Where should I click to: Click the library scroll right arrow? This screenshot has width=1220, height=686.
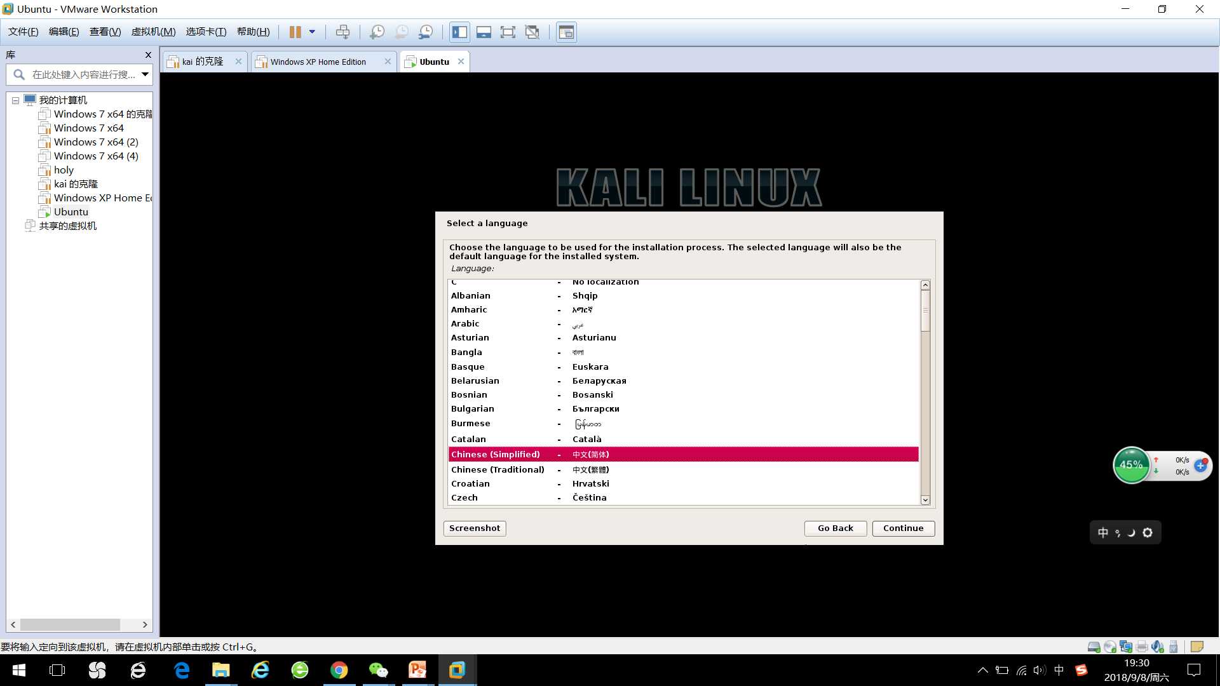tap(145, 625)
